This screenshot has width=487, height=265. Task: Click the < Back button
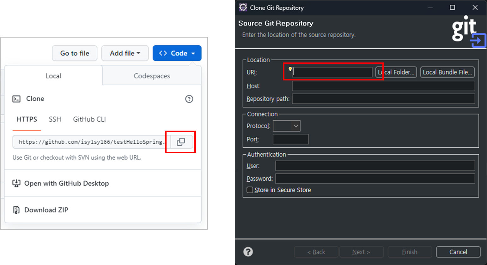tap(316, 252)
